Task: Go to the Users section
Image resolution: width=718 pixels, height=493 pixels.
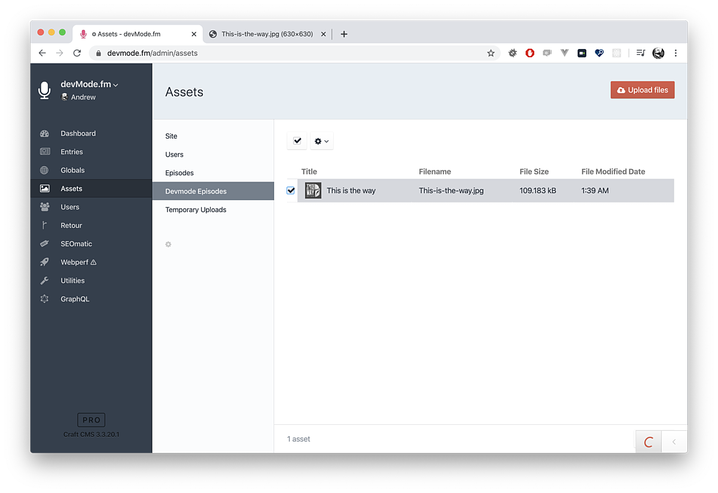Action: (70, 207)
